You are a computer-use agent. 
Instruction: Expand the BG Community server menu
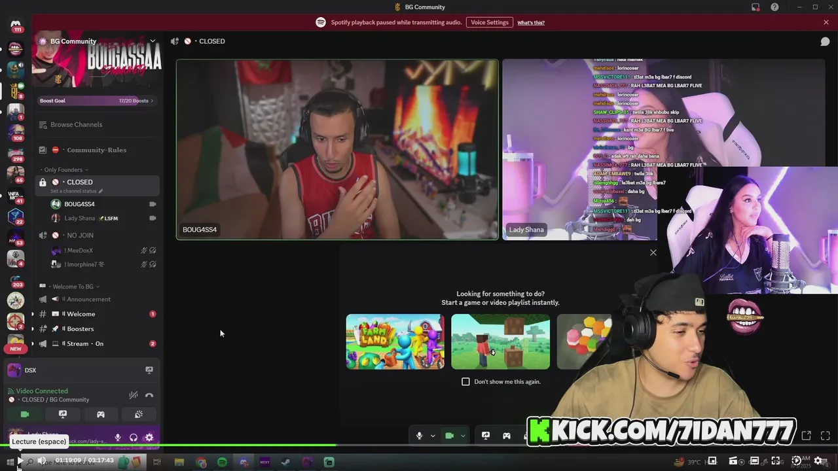(153, 41)
